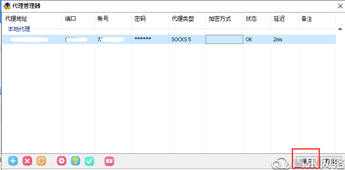The height and width of the screenshot is (170, 345).
Task: Close the 代理管理器 window
Action: [340, 6]
